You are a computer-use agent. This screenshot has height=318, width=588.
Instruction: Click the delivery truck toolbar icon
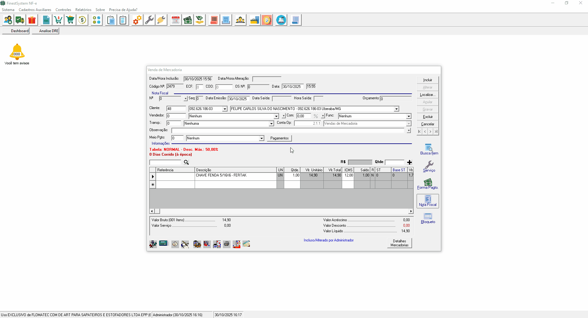20,20
